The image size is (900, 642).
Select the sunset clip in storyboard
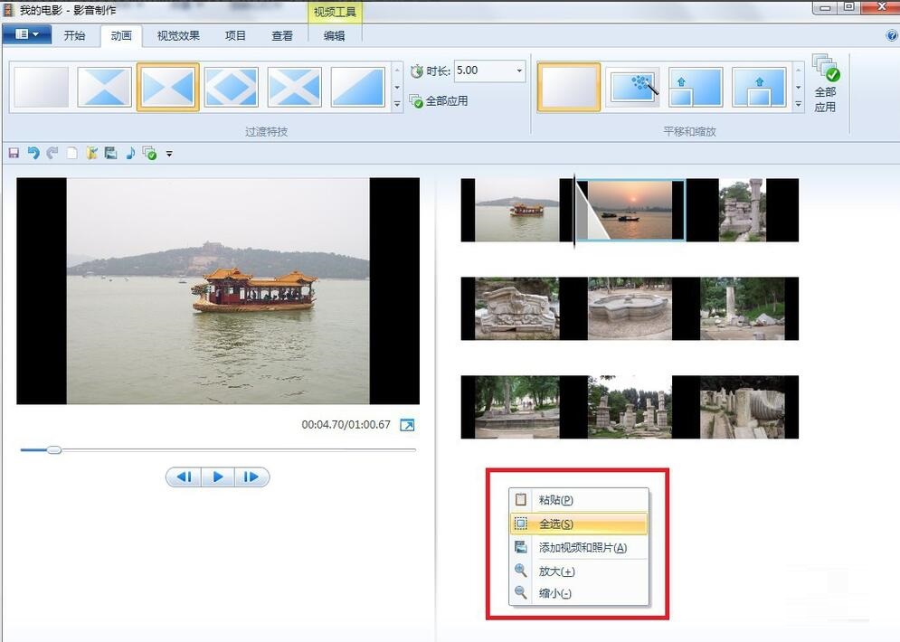[x=630, y=210]
